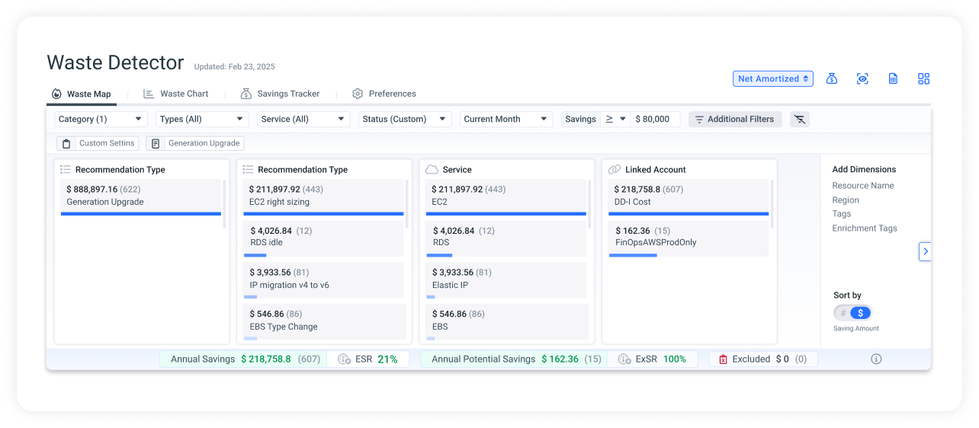Click the blue bar under FinOpsAWSProdOnly
This screenshot has height=428, width=979.
pos(633,255)
